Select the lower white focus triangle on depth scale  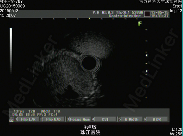(x=147, y=71)
